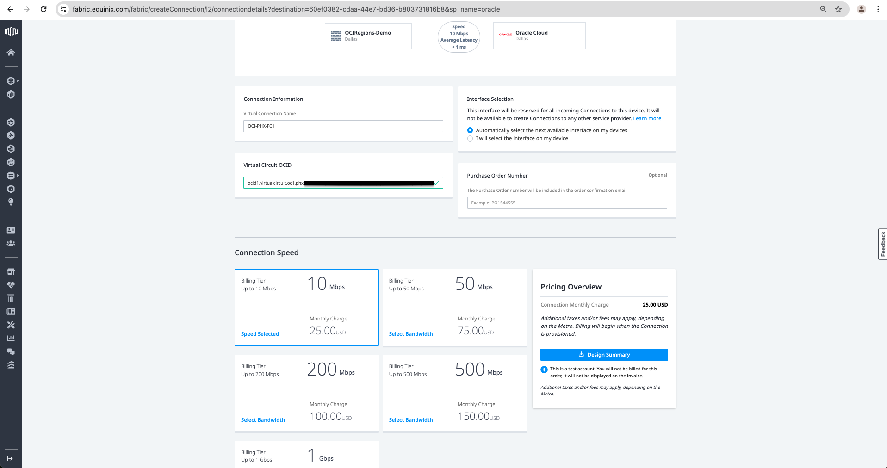Select Bandwidth for 500 Mbps tier

[x=410, y=420]
